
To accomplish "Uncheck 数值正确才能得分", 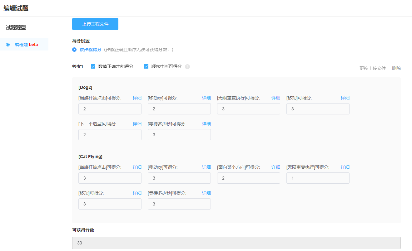I will click(x=93, y=66).
